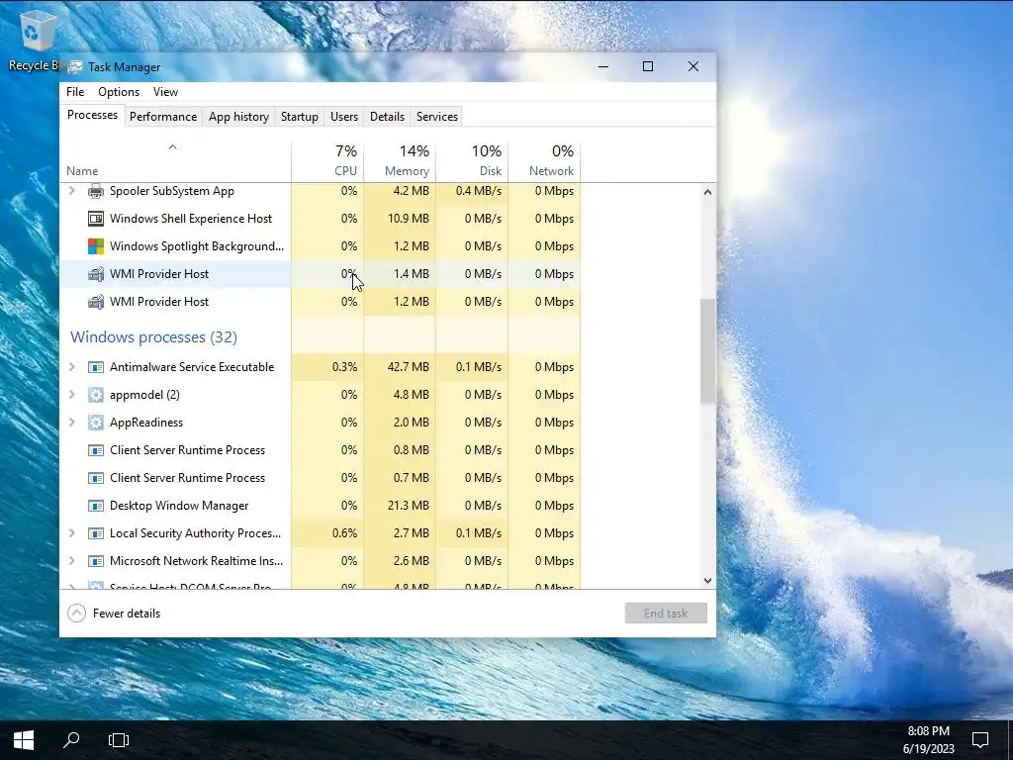This screenshot has height=760, width=1013.
Task: Click the 21.3 MB memory value
Action: 409,506
